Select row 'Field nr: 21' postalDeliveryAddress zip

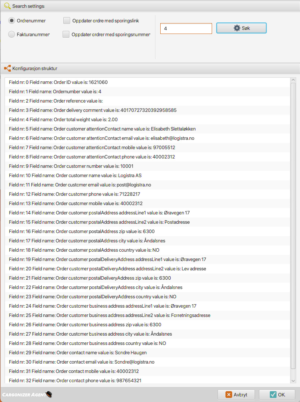pos(147,278)
